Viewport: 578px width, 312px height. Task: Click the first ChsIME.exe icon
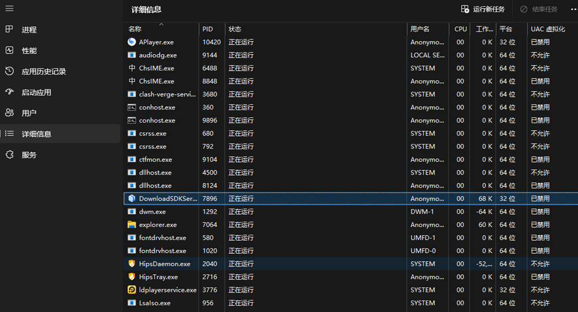(132, 68)
